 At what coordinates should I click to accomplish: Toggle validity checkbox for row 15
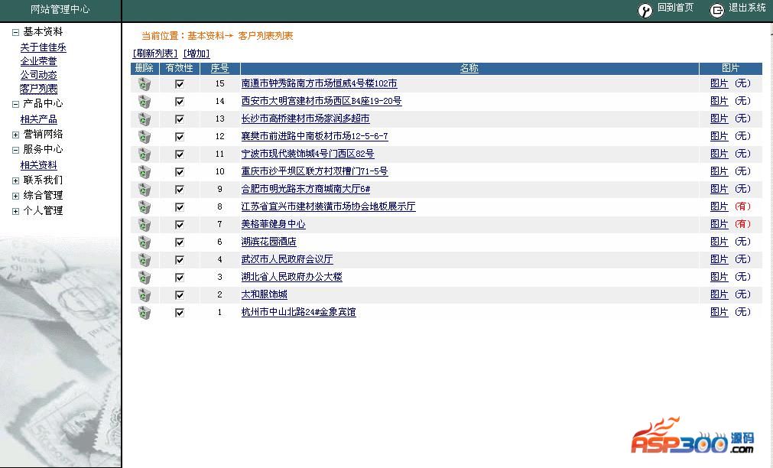(180, 84)
